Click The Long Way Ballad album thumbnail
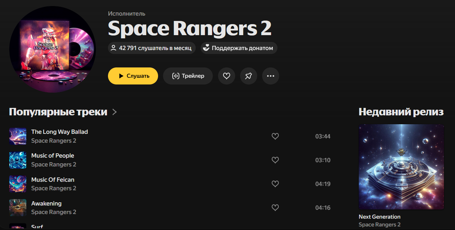 click(18, 136)
